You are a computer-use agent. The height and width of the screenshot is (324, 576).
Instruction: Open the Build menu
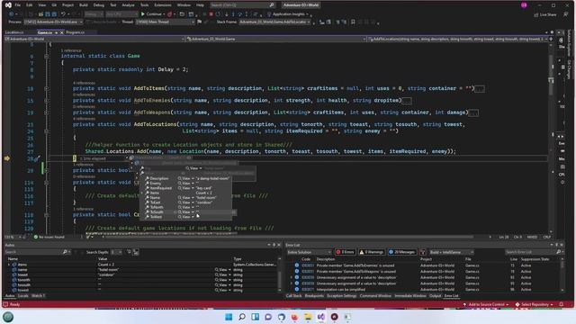(x=84, y=5)
